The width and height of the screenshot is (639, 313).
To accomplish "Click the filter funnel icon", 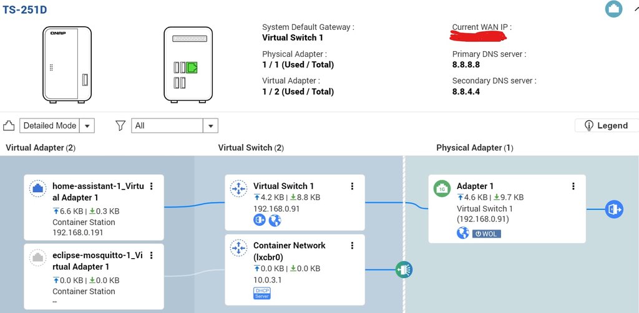I will (x=120, y=126).
